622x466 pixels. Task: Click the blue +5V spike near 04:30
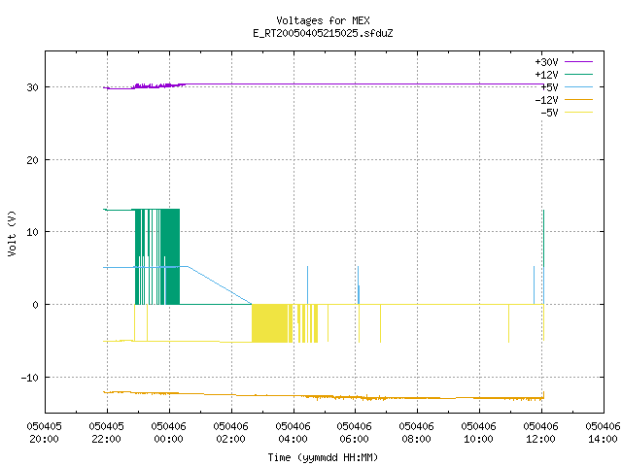pos(307,285)
